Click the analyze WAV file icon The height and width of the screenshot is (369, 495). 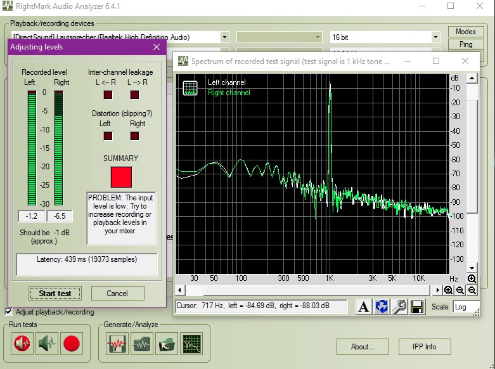pyautogui.click(x=142, y=344)
